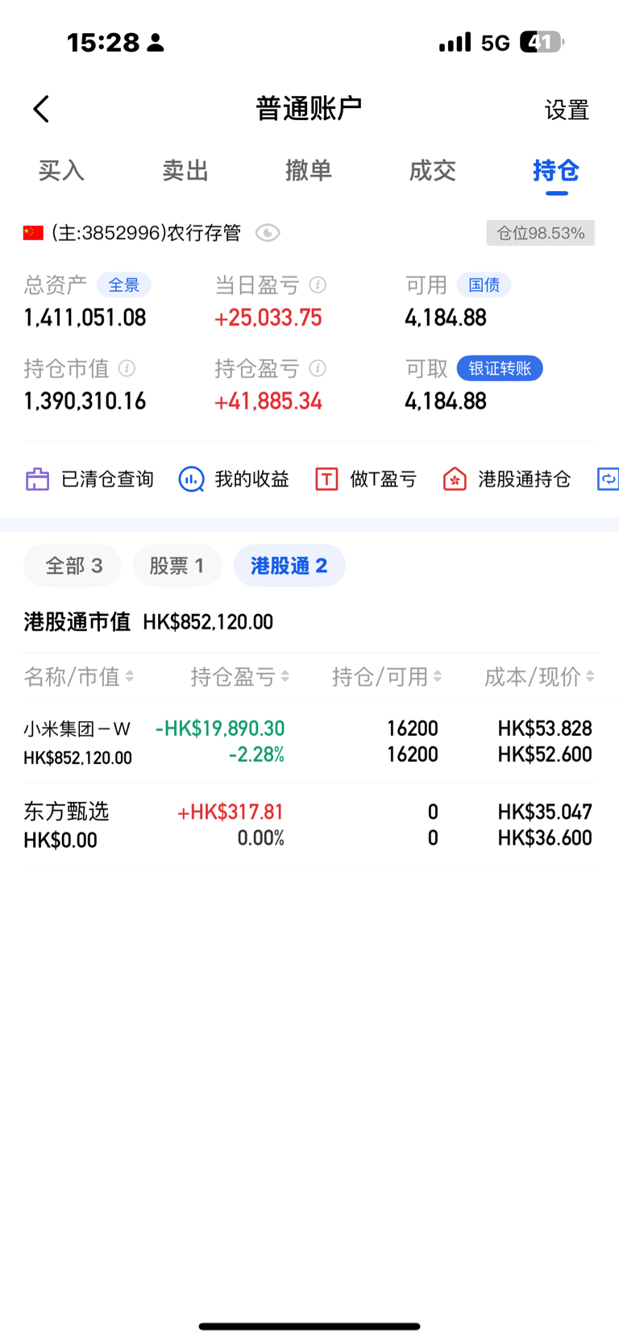Screen dimensions: 619x1342
Task: Sort by 名称/市值 column
Action: (x=79, y=676)
